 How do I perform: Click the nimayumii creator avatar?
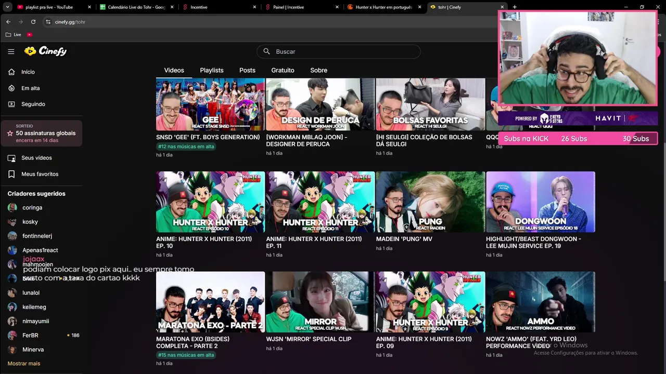coord(12,321)
